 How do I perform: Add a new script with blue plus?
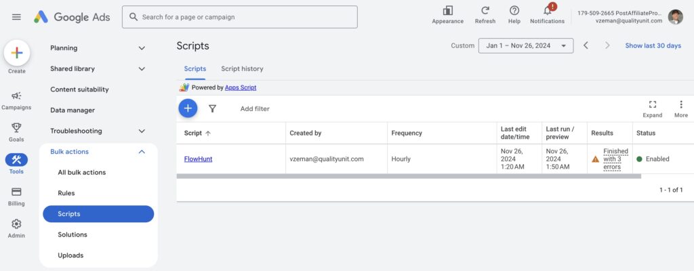[x=188, y=108]
